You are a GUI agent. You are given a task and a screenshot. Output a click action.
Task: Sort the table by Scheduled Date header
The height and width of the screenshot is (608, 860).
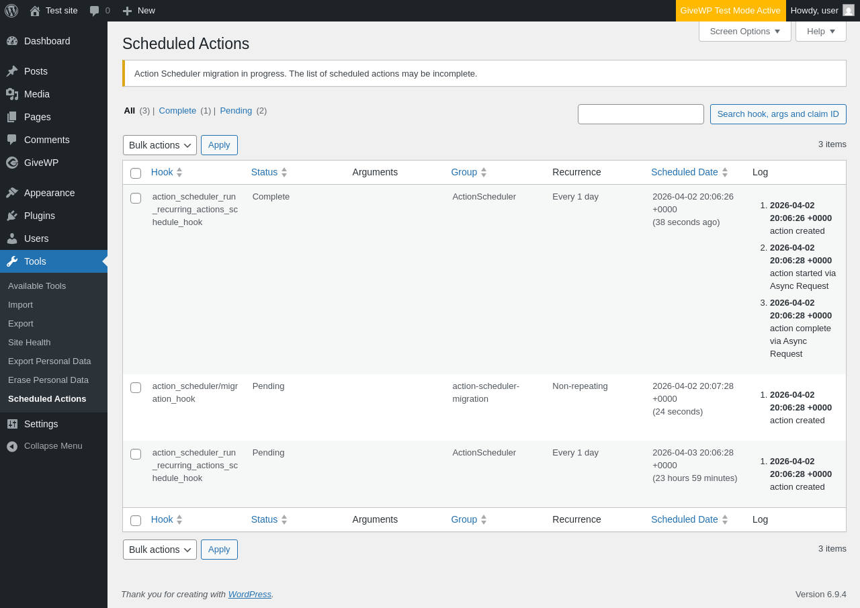click(685, 172)
